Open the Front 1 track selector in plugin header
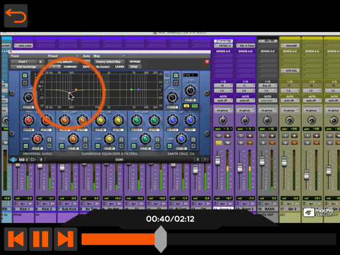The width and height of the screenshot is (340, 255). 24,62
